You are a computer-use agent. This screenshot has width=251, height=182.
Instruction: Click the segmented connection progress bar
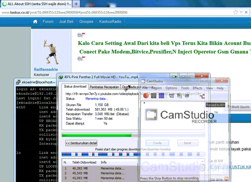pos(133,154)
